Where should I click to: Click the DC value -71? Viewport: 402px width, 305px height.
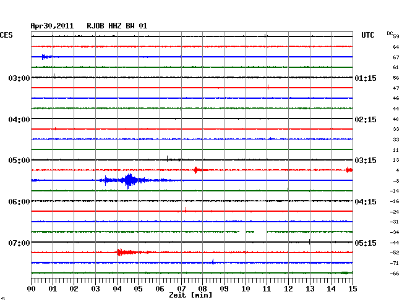[x=395, y=263]
